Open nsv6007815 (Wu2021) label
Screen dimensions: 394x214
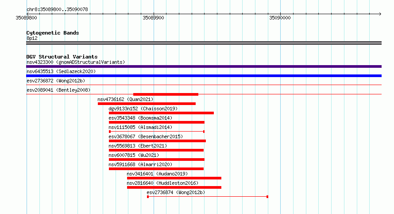point(134,155)
